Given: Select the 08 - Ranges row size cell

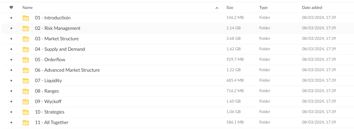Looking at the screenshot, I should click(235, 91).
